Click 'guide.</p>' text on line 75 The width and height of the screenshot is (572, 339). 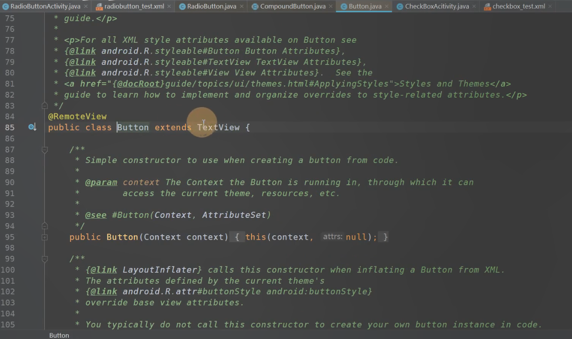pos(91,18)
